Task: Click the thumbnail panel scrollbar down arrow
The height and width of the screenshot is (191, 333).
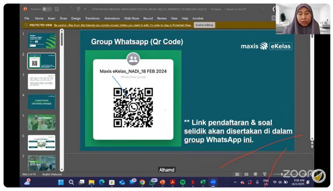Action: point(62,170)
